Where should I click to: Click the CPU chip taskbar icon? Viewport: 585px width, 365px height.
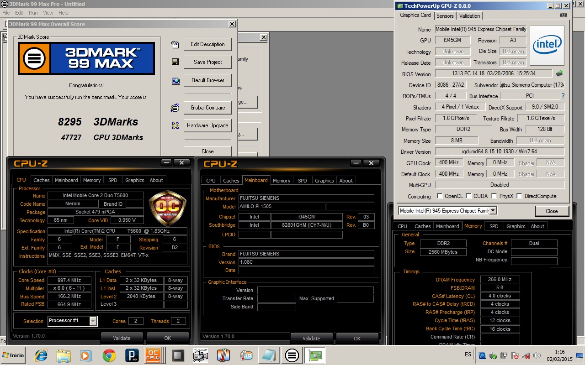click(x=178, y=355)
